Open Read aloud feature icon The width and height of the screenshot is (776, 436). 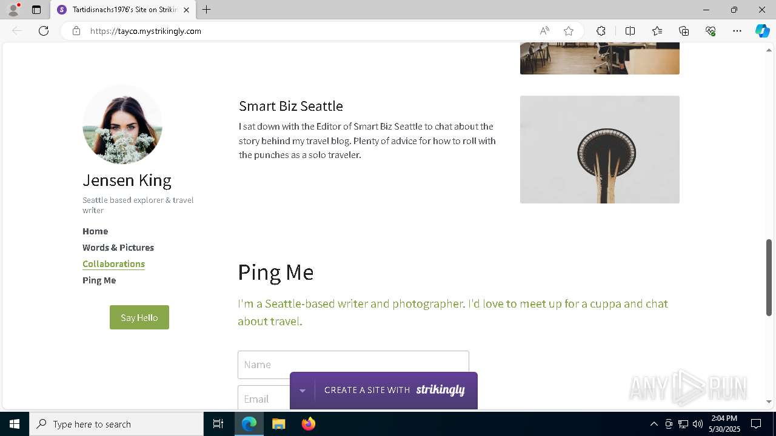(544, 31)
